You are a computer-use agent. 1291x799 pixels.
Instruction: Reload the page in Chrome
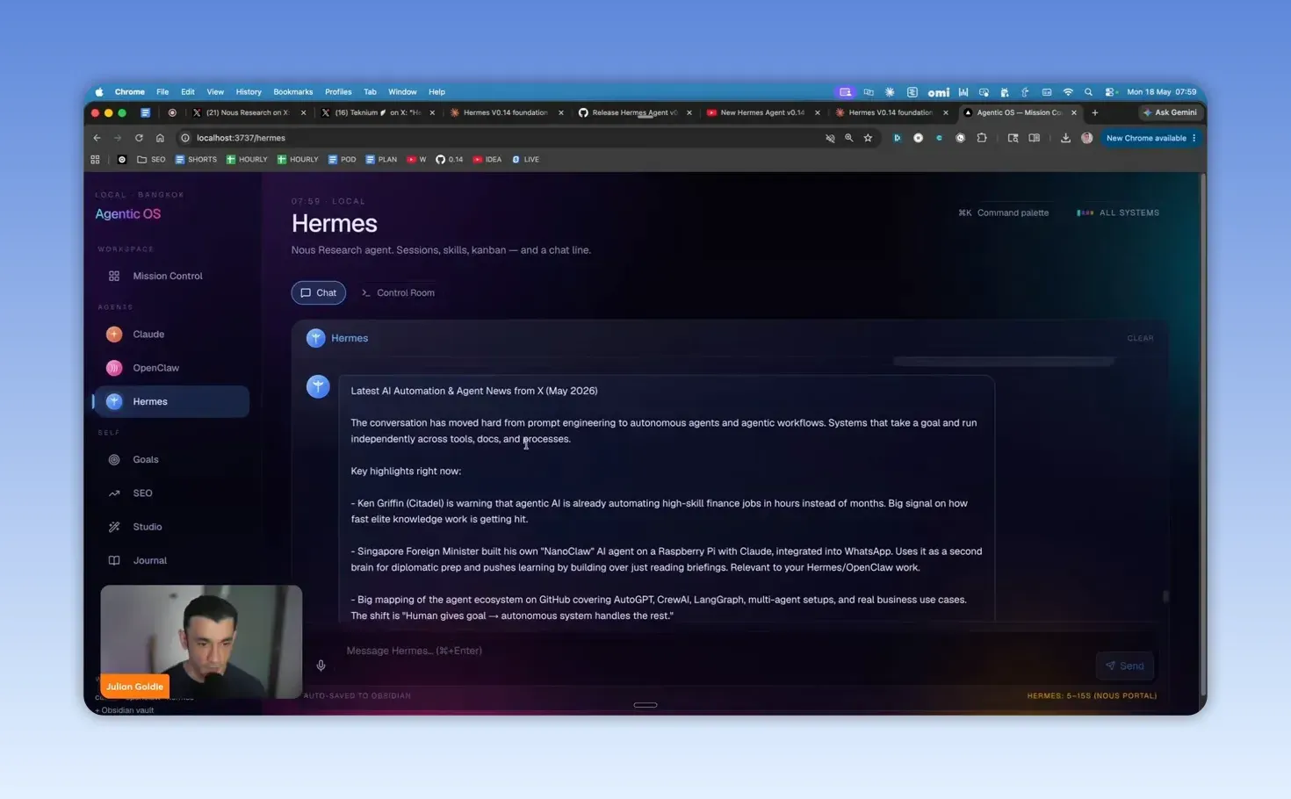click(139, 138)
